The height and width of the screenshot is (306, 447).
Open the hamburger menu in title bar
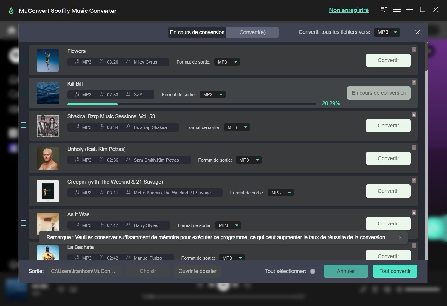397,10
